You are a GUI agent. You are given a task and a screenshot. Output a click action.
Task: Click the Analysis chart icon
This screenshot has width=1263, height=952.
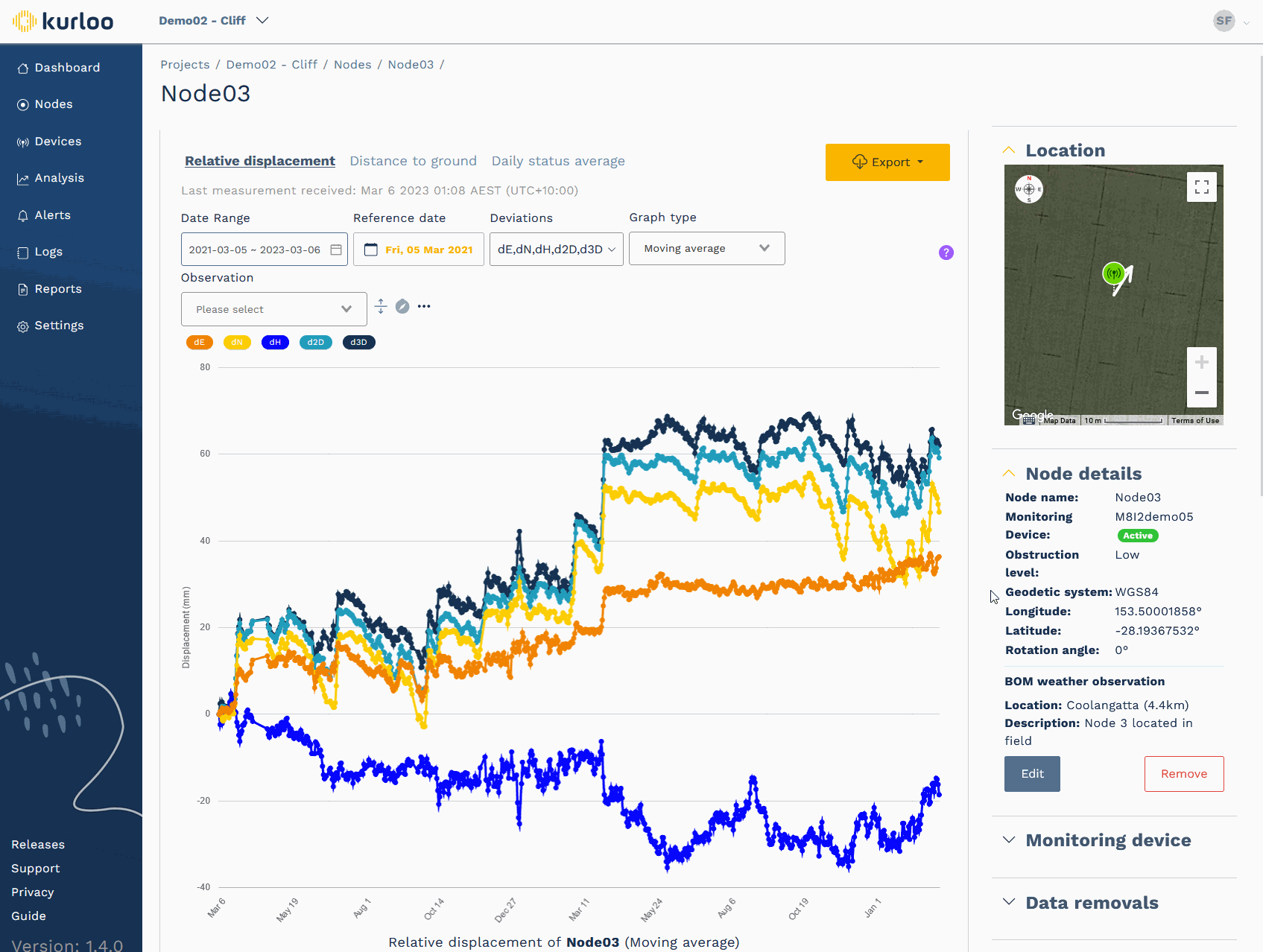pyautogui.click(x=23, y=179)
